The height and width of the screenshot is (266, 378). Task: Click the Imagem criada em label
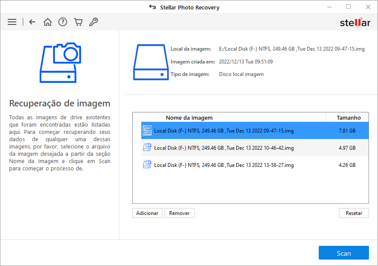pyautogui.click(x=192, y=62)
